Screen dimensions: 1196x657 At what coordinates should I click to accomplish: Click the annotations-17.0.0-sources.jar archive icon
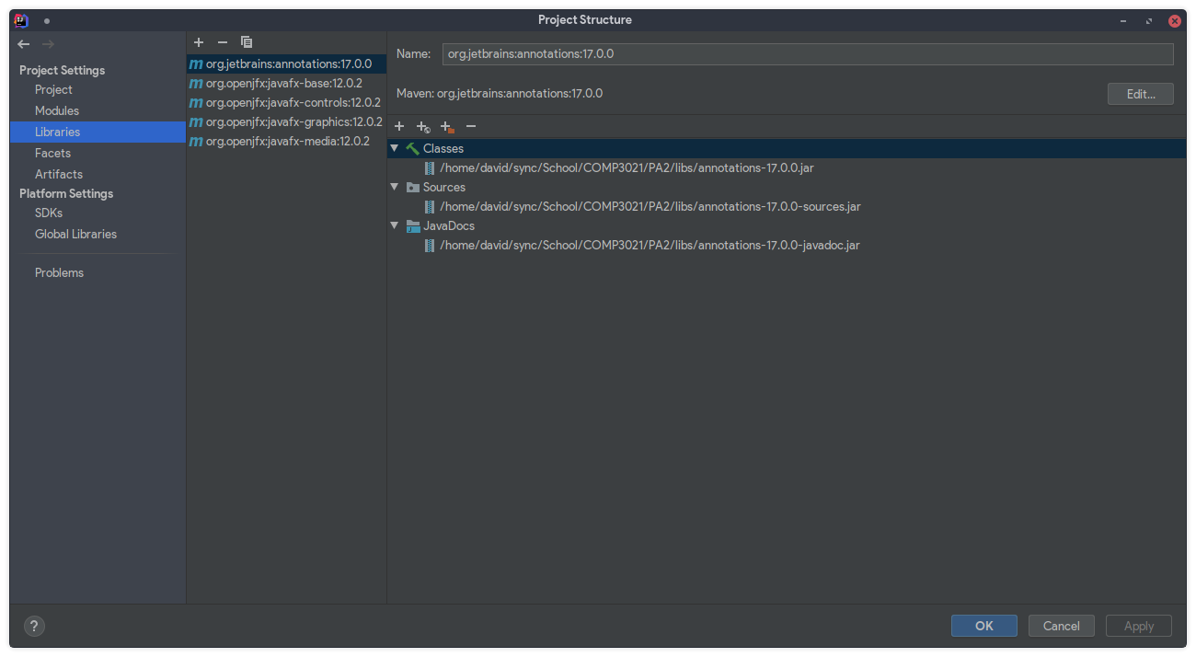pyautogui.click(x=430, y=206)
